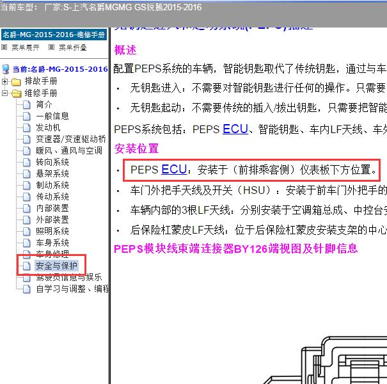Open the 照明系统 section
This screenshot has width=387, height=384.
(52, 232)
